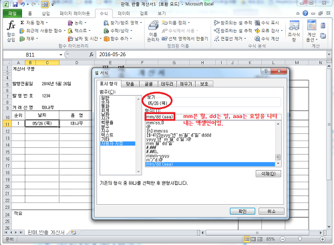
Task: Open the Define Name (이름 정의) dropdown
Action: pyautogui.click(x=176, y=23)
